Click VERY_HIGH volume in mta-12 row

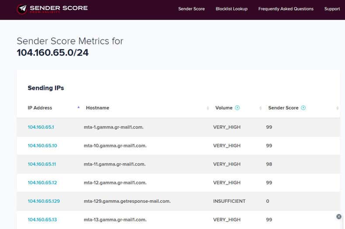tap(227, 183)
